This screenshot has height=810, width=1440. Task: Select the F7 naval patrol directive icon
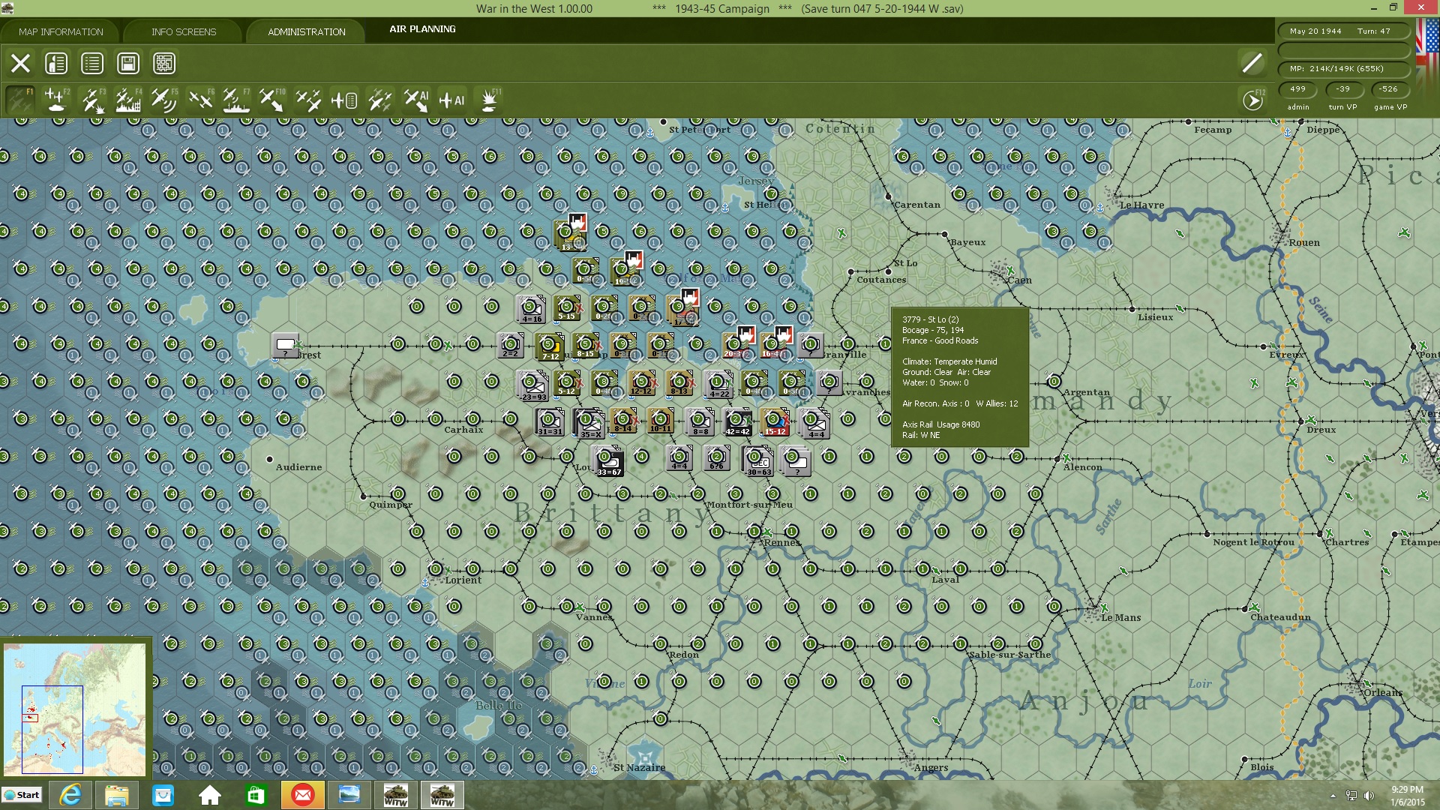coord(236,100)
